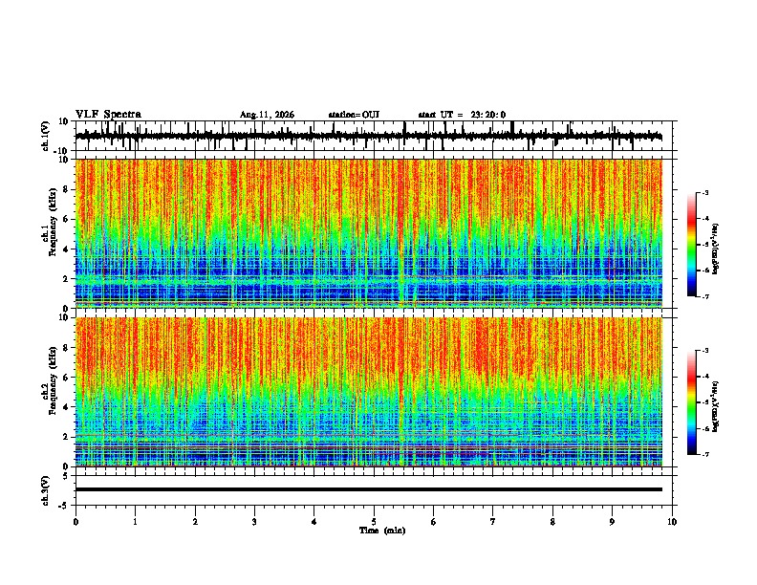The width and height of the screenshot is (757, 585).
Task: Select the date text "Aug.11, 2026"
Action: 267,115
